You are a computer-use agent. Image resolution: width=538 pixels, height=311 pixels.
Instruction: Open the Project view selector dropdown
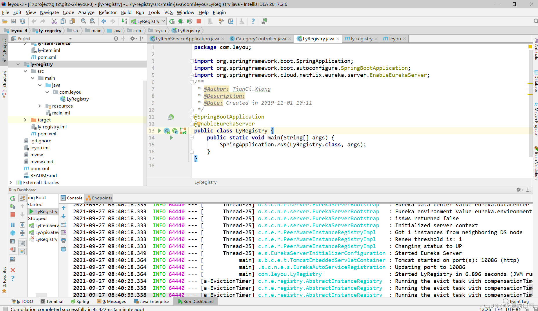coord(70,39)
